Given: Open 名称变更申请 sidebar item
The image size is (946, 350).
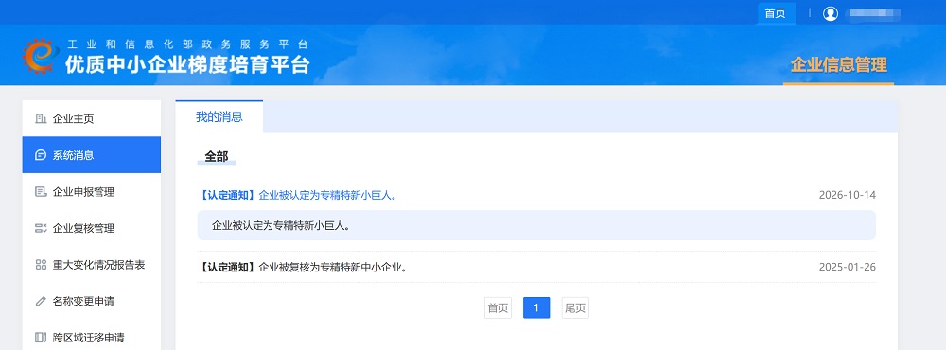Looking at the screenshot, I should [92, 301].
